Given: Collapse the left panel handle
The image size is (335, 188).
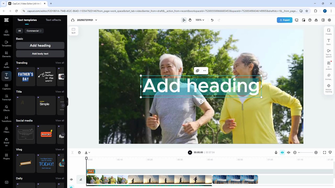Looking at the screenshot, I should click(67, 102).
